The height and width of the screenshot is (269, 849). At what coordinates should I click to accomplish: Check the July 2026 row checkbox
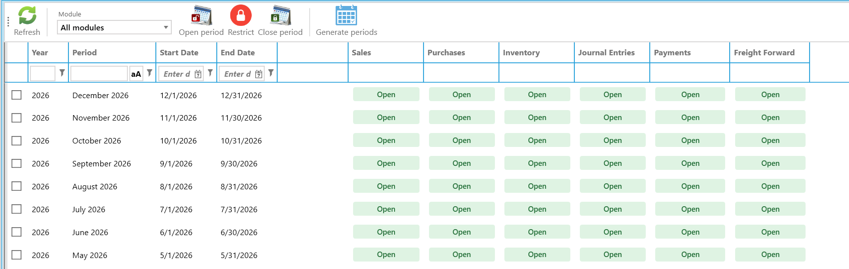(x=16, y=209)
